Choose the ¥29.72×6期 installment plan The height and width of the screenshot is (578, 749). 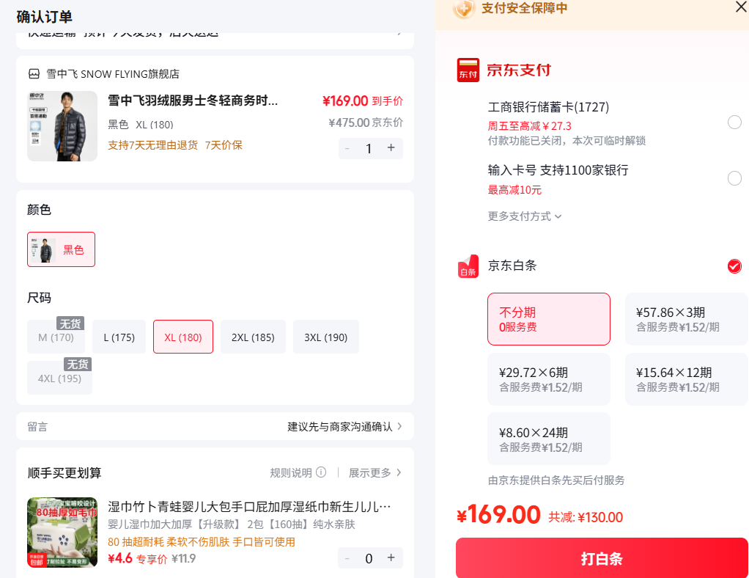(x=548, y=379)
